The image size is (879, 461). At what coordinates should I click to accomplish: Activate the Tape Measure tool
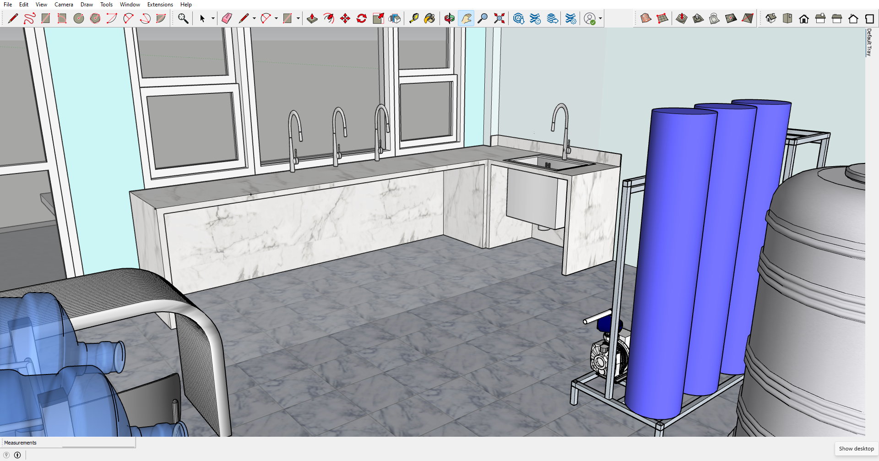pyautogui.click(x=413, y=18)
